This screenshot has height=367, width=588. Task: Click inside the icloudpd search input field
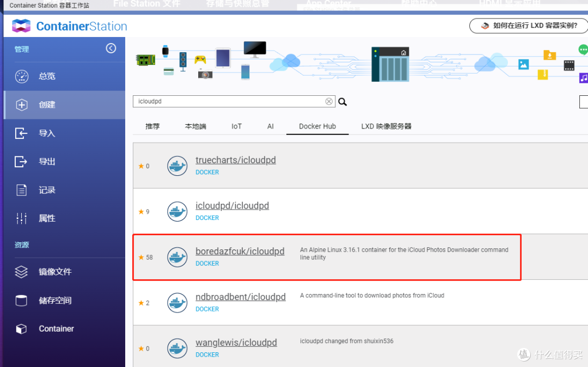click(x=229, y=101)
